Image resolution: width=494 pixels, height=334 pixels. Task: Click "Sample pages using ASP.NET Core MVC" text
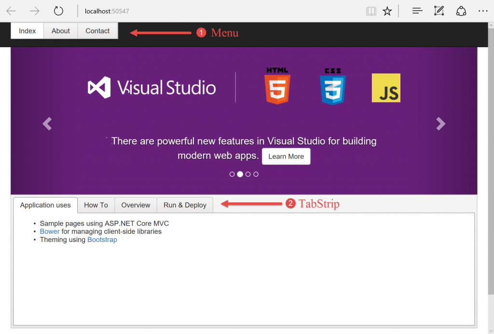[104, 224]
